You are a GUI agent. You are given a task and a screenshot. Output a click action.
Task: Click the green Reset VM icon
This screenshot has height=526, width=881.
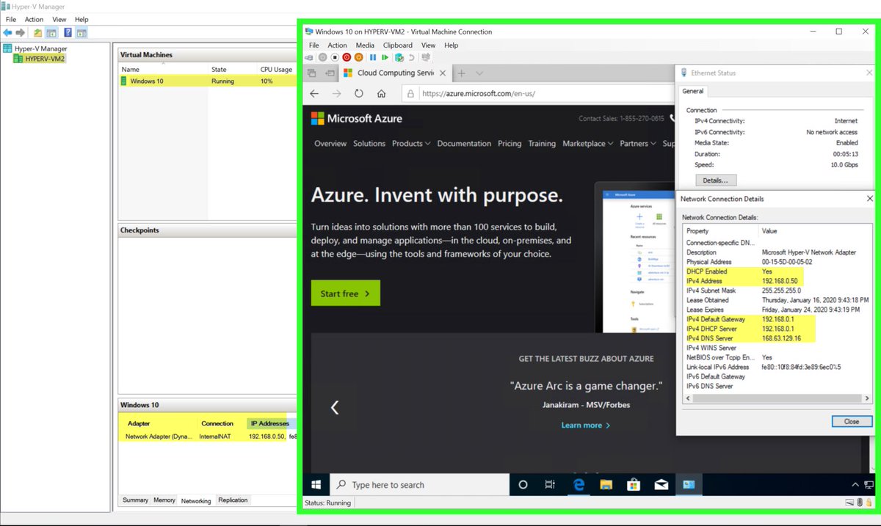[x=385, y=57]
